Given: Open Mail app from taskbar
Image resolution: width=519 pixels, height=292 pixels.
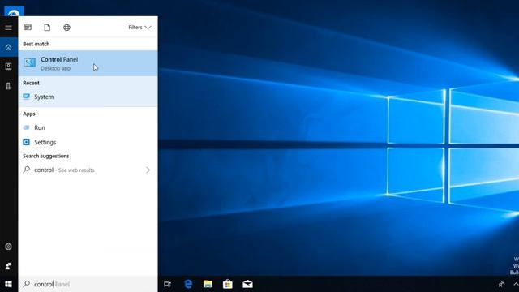Looking at the screenshot, I should 247,284.
